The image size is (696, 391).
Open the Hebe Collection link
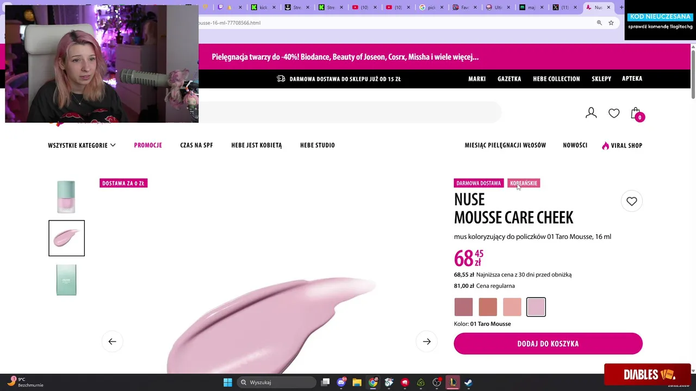point(556,79)
